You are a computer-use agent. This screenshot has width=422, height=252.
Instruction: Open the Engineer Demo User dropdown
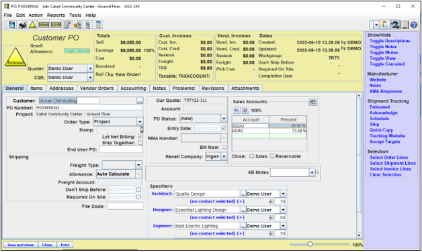click(x=283, y=226)
